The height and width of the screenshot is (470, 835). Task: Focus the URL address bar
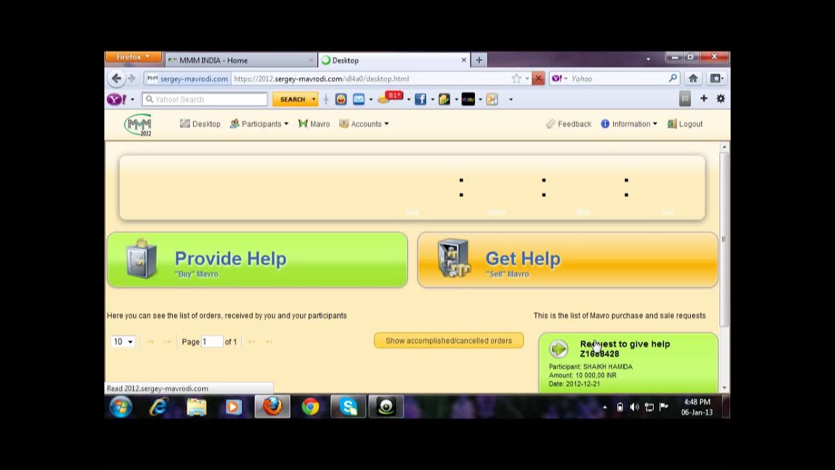pyautogui.click(x=371, y=79)
